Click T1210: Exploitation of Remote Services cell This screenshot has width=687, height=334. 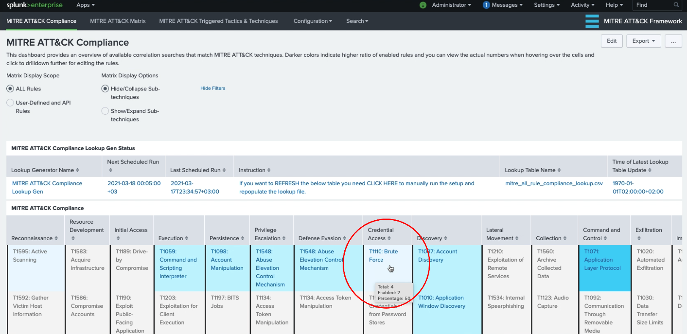coord(506,268)
